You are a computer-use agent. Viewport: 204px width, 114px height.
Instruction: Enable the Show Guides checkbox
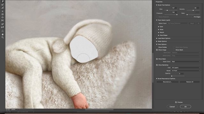click(157, 47)
